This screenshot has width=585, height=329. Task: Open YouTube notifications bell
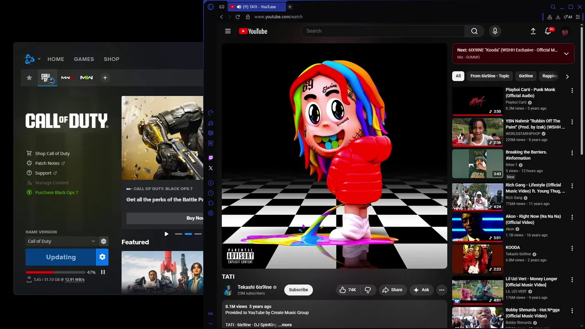[548, 31]
